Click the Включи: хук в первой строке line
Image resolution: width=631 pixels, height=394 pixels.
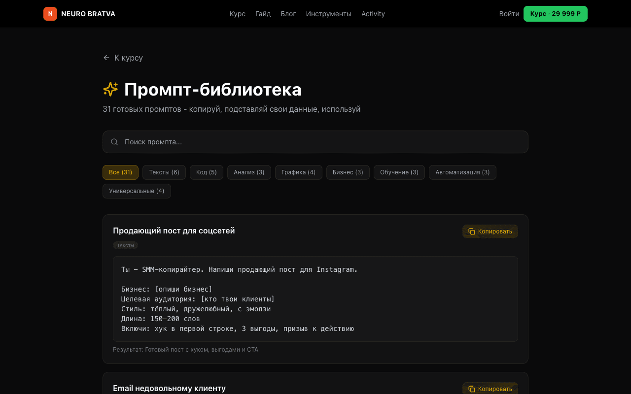click(238, 328)
